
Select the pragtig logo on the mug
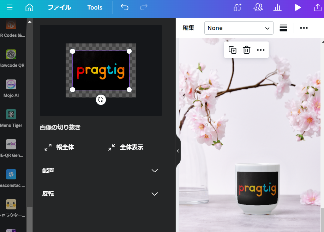[257, 188]
